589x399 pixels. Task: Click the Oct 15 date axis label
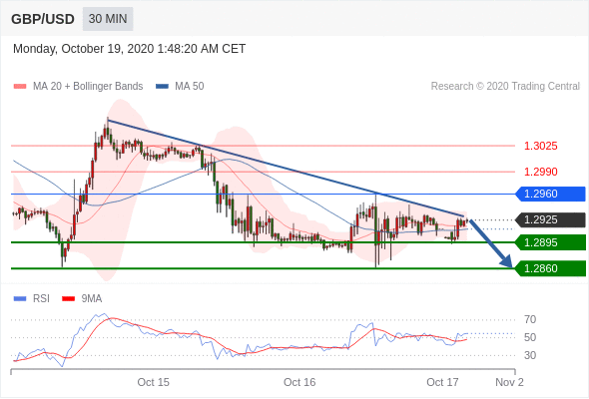154,382
